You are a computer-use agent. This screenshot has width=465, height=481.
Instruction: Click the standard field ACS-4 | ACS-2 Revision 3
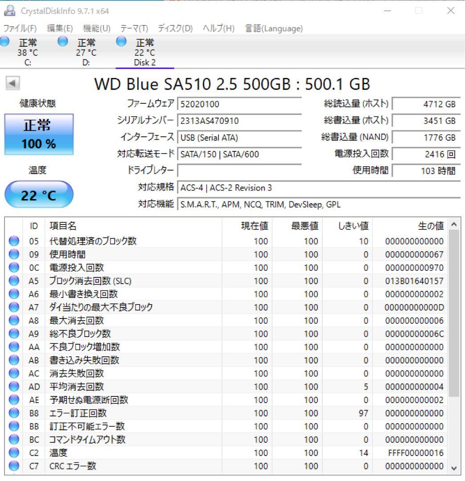(319, 188)
